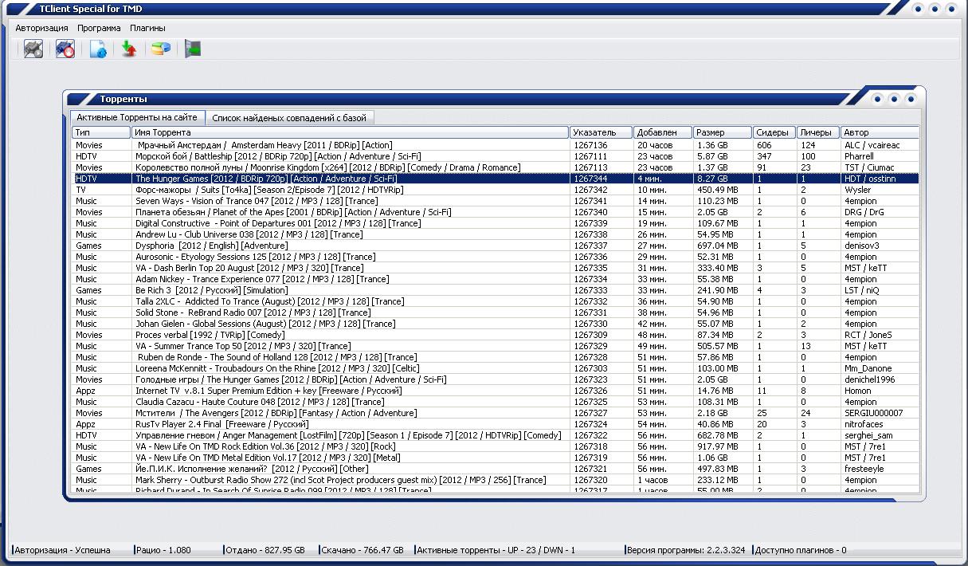Select Adam Nickey - Trance Experience 077
The width and height of the screenshot is (968, 566).
(x=495, y=279)
